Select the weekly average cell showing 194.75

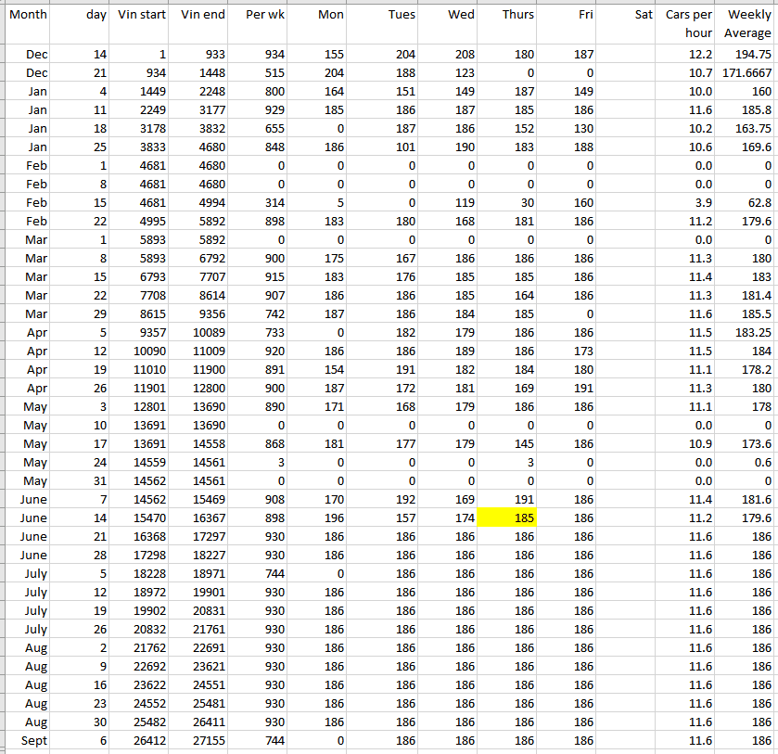pos(746,55)
